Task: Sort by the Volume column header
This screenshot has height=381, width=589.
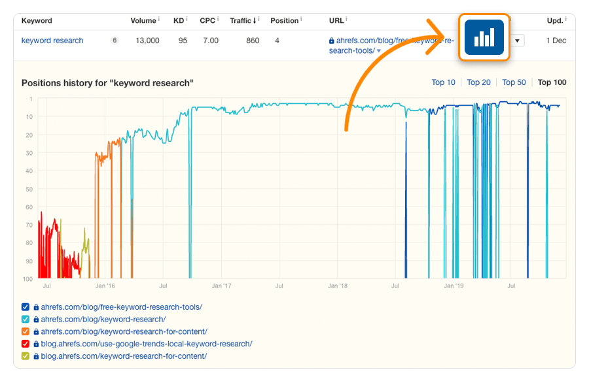Action: (143, 21)
